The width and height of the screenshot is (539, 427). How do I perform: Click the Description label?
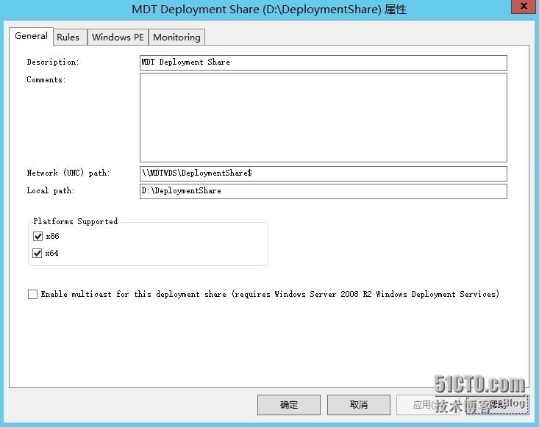click(x=53, y=62)
